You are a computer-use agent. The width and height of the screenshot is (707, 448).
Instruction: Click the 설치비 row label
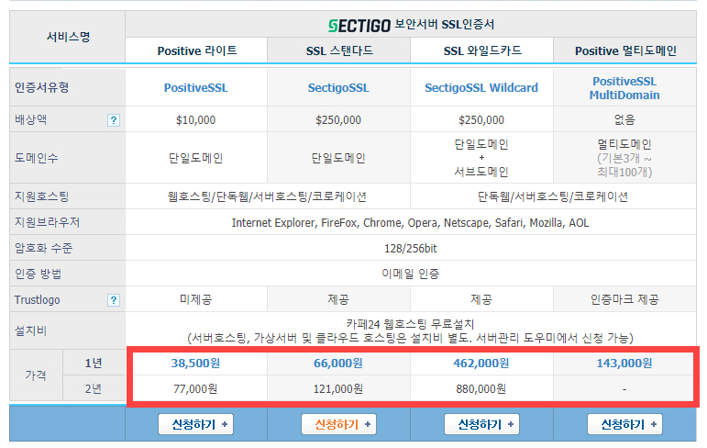[30, 330]
